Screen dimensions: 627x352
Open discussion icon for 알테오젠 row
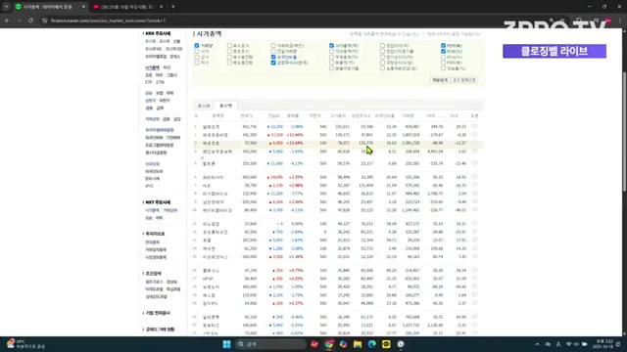[474, 126]
